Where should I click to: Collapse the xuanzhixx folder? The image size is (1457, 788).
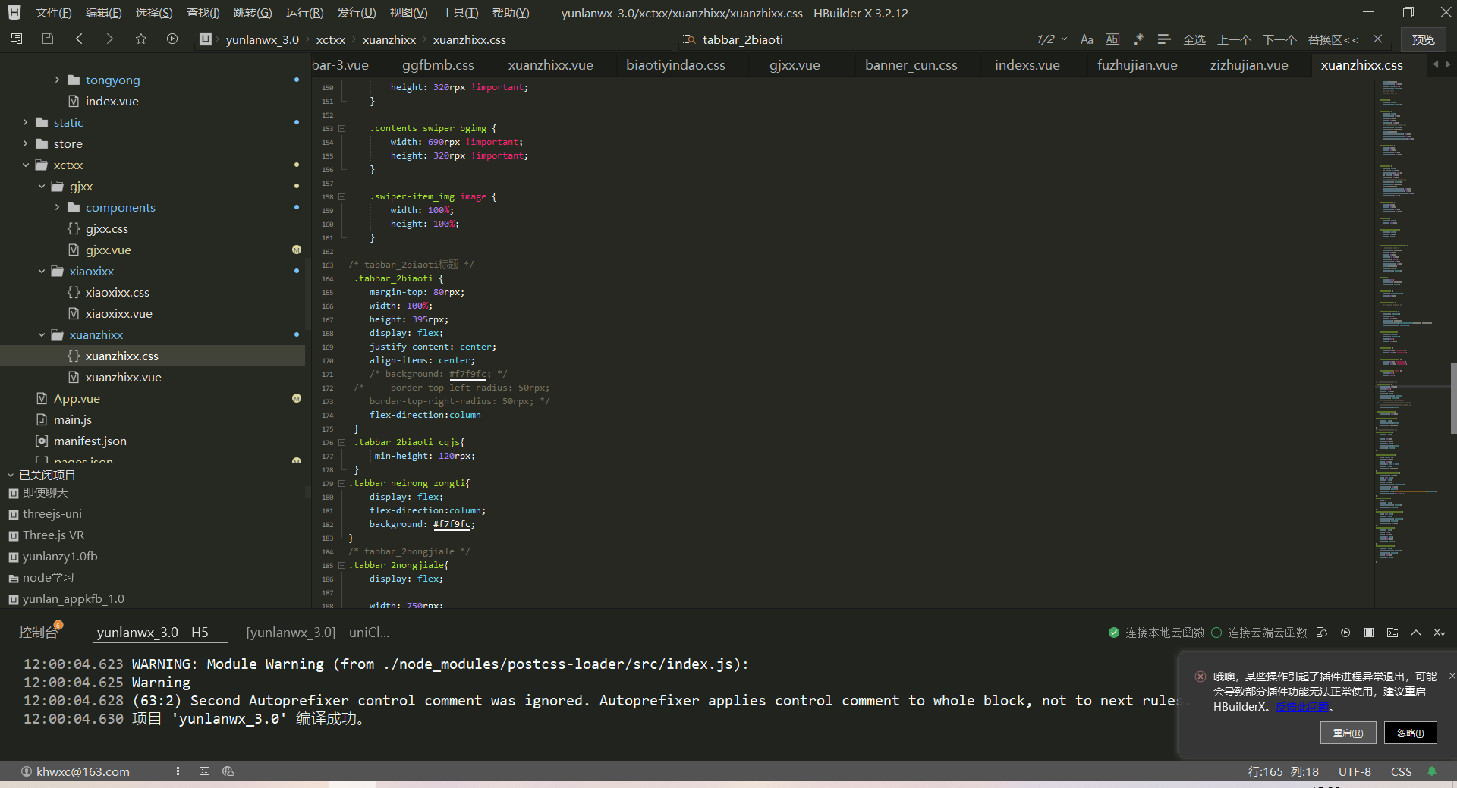tap(42, 334)
